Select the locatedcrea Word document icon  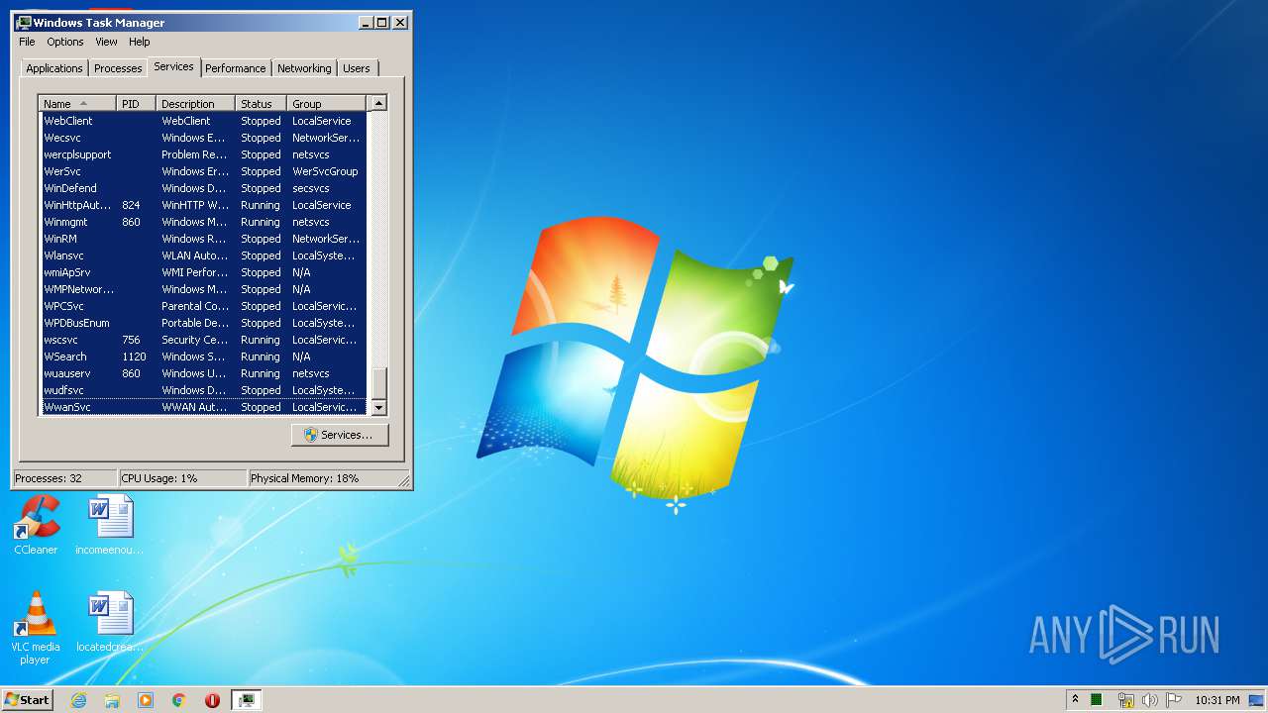pos(110,623)
